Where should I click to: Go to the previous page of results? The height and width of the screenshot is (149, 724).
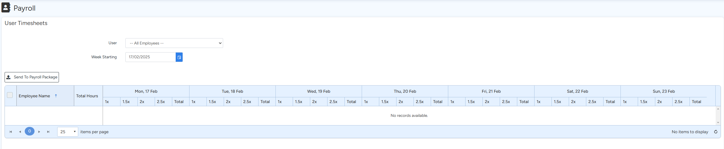coord(20,132)
